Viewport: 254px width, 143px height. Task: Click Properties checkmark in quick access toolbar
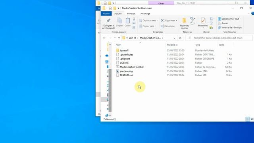110,8
